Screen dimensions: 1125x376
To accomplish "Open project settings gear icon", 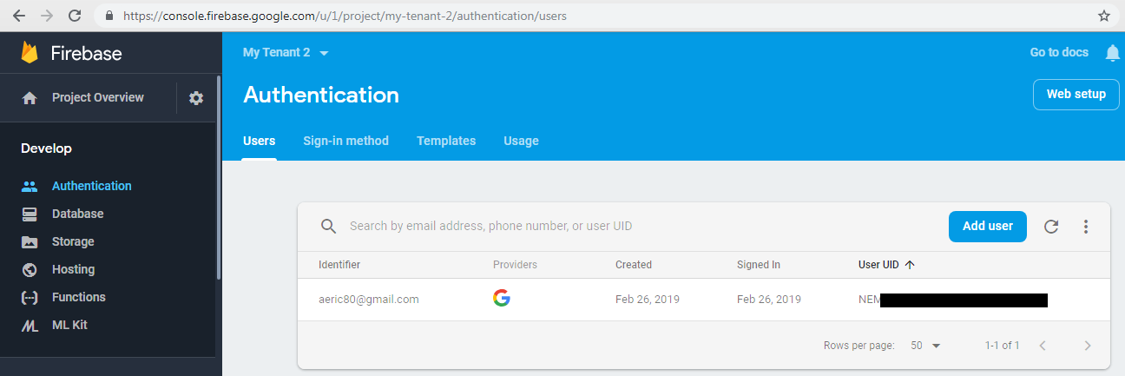I will (x=196, y=98).
